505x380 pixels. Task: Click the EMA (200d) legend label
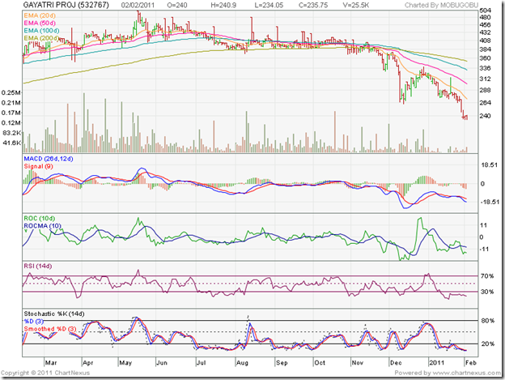41,38
